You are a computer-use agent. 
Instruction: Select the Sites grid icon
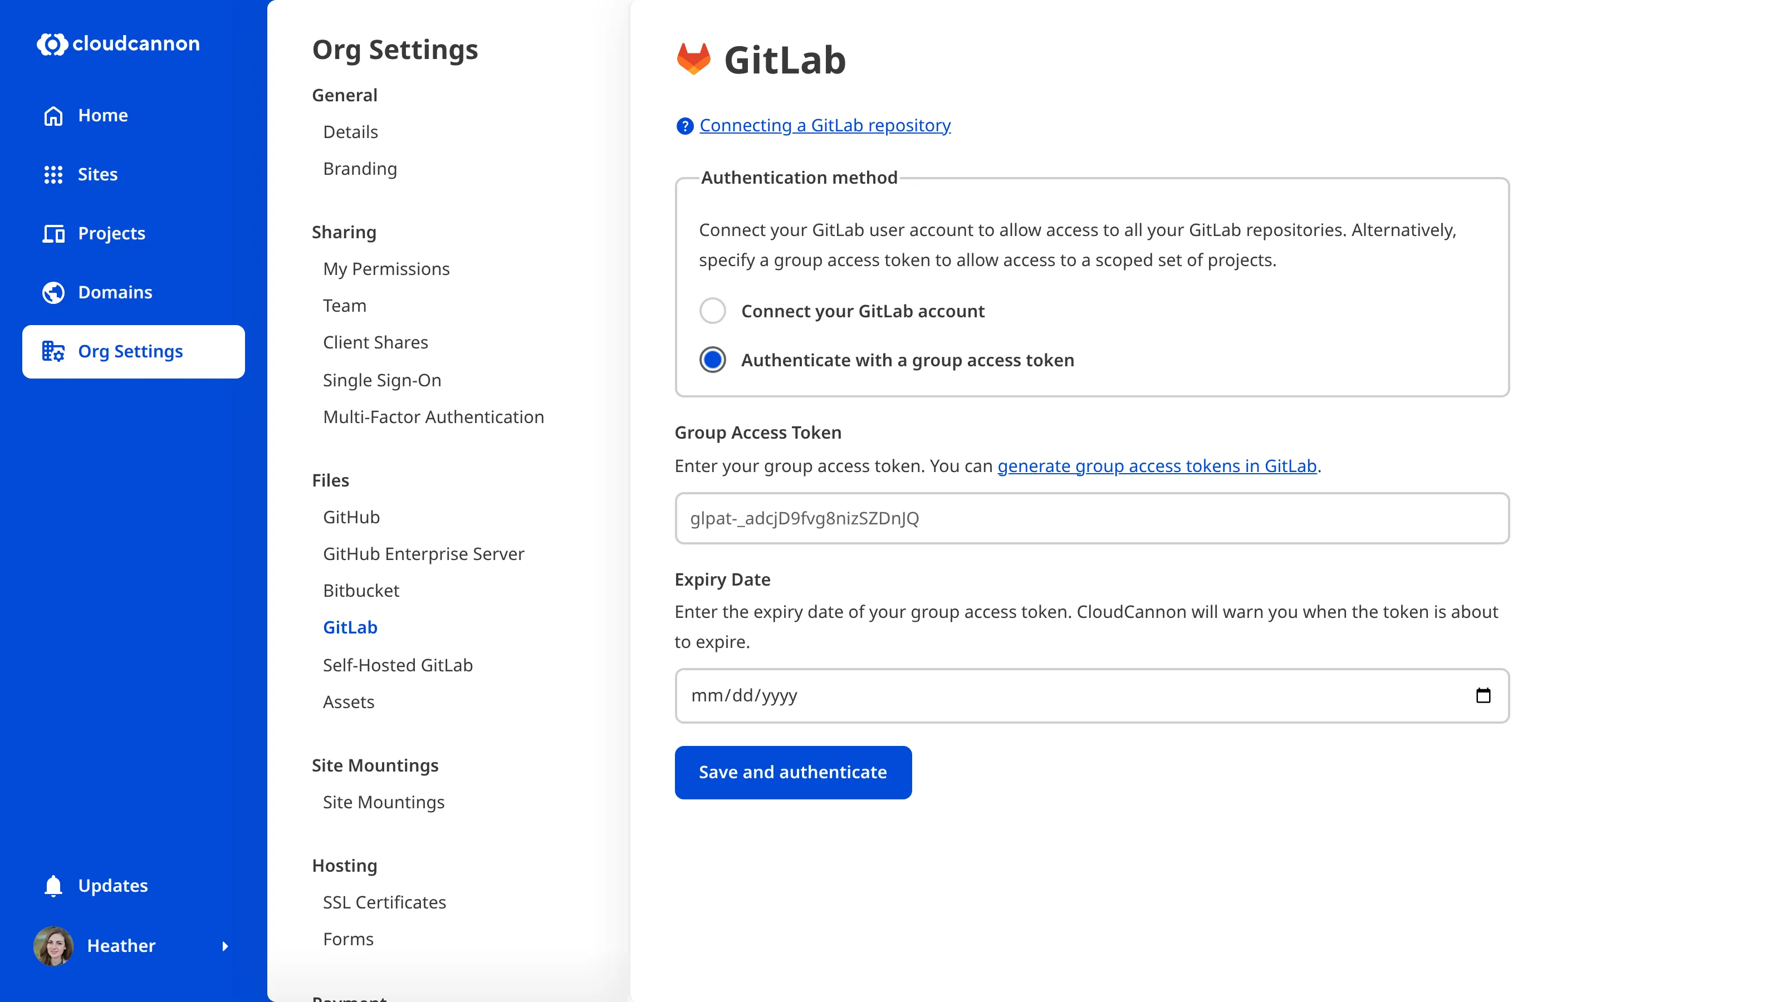pyautogui.click(x=53, y=174)
